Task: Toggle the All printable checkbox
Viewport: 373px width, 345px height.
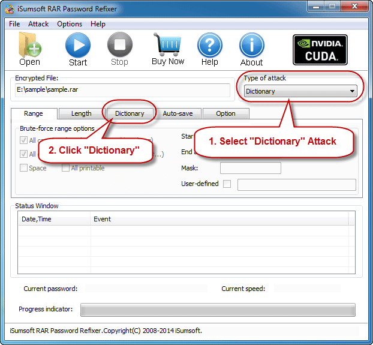Action: click(65, 168)
